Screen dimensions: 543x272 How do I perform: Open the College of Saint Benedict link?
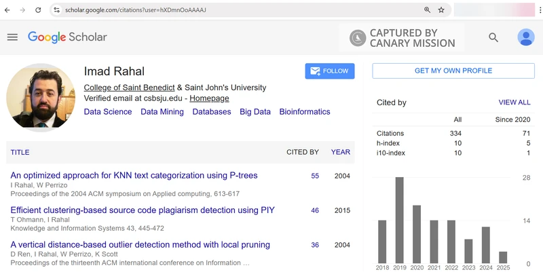coord(129,88)
